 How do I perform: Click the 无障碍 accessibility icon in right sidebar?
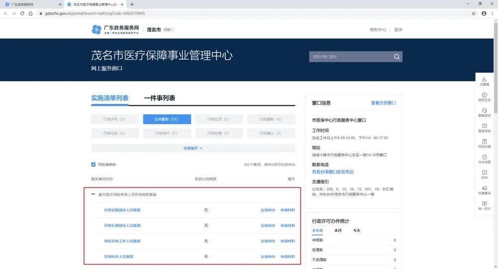tap(484, 81)
